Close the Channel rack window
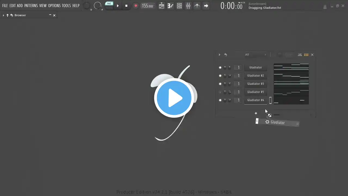The height and width of the screenshot is (196, 348). (312, 55)
